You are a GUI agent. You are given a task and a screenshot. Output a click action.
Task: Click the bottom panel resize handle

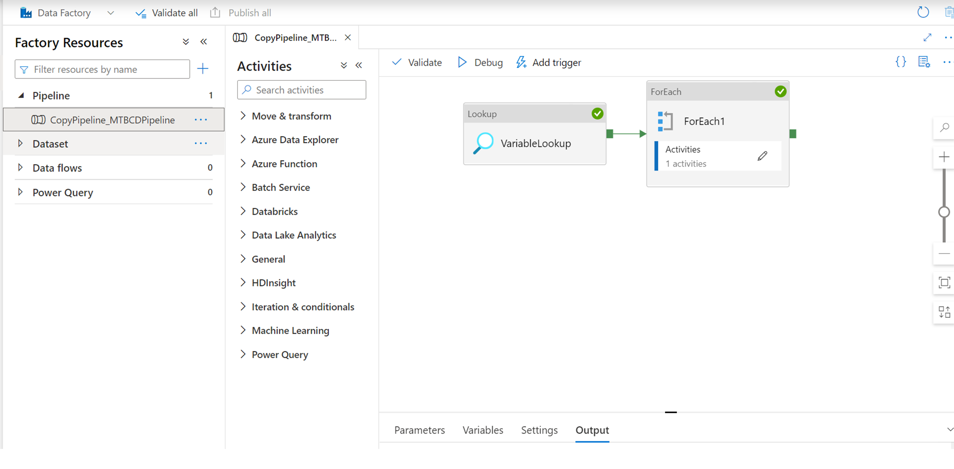[x=671, y=412]
